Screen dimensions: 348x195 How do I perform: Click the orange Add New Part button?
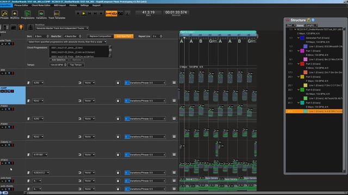123,36
